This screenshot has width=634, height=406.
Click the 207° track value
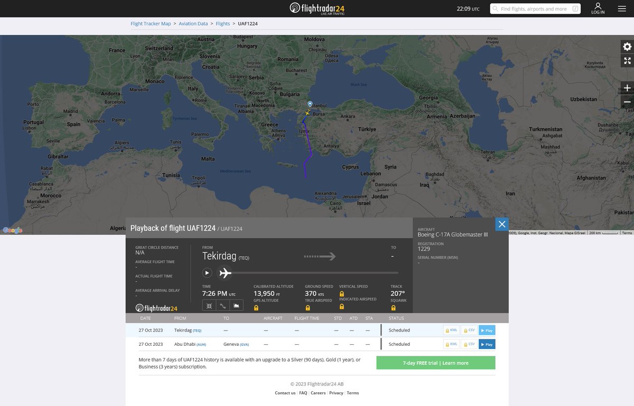point(397,294)
